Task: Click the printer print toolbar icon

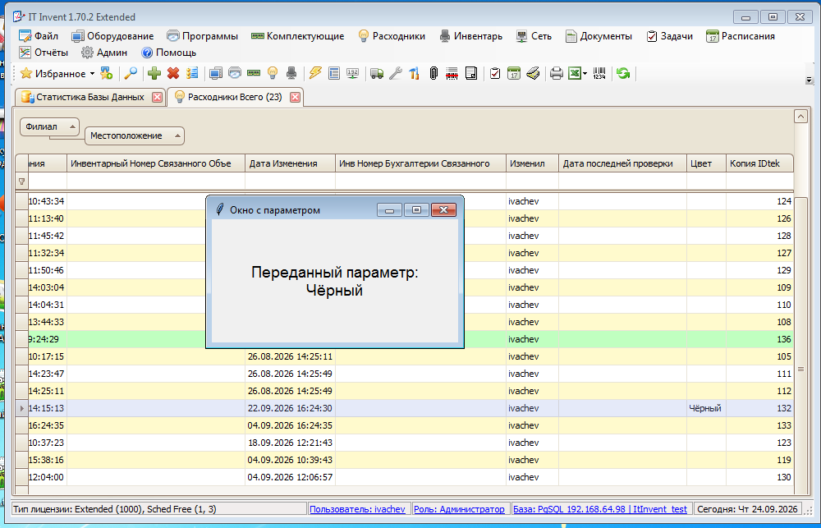Action: (557, 73)
